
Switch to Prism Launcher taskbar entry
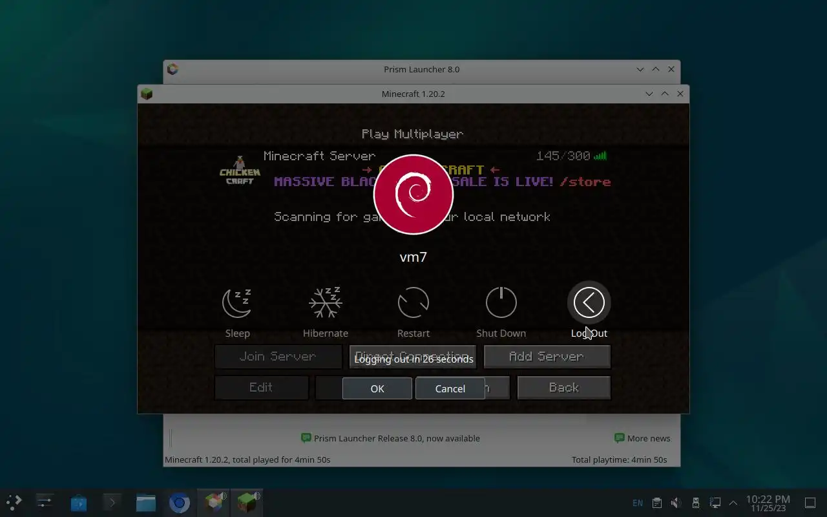coord(213,502)
